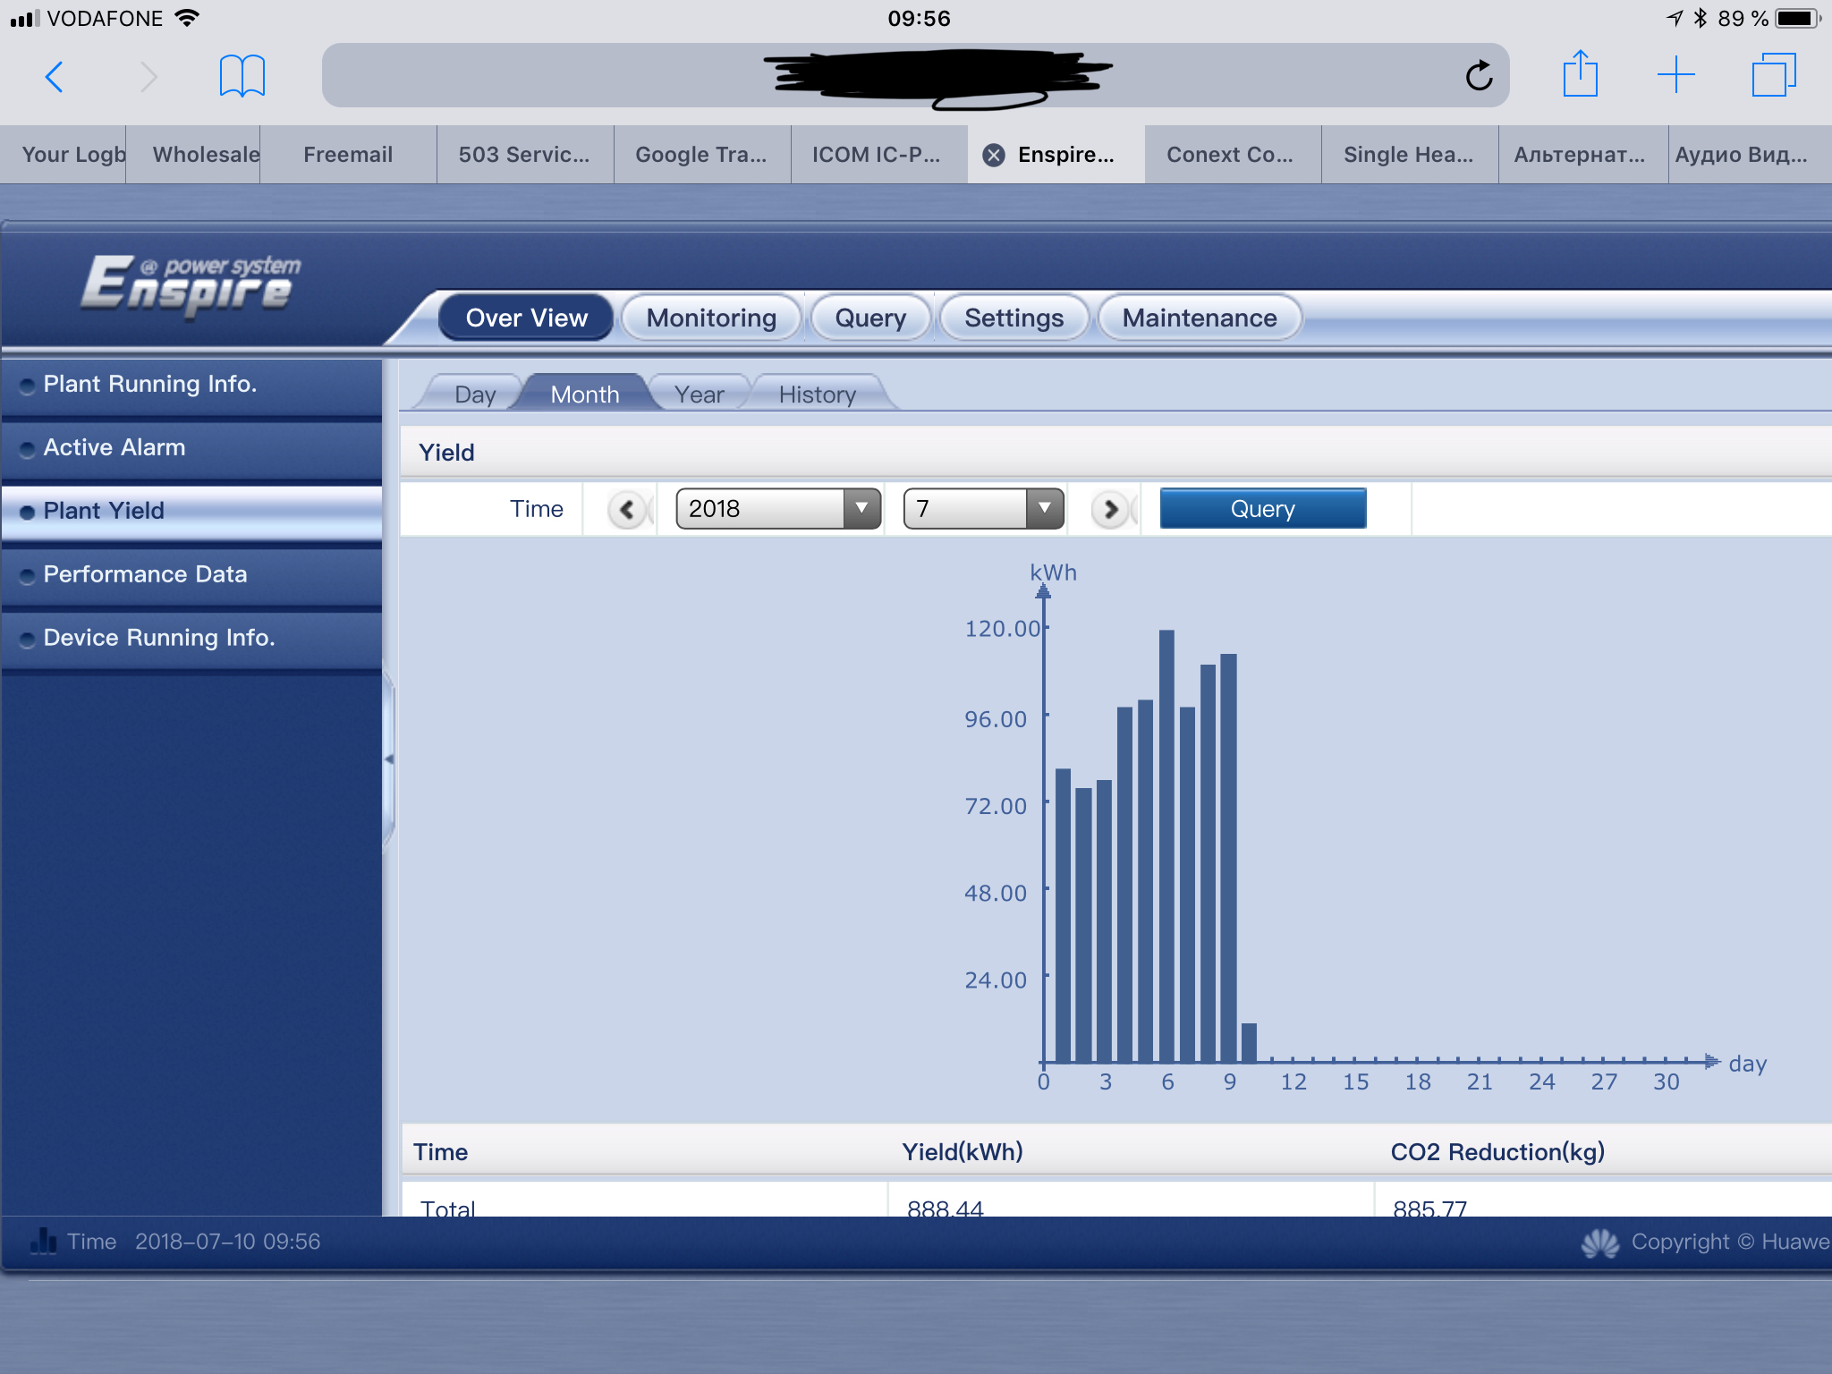Image resolution: width=1832 pixels, height=1374 pixels.
Task: Go to next month arrow
Action: pyautogui.click(x=1110, y=510)
